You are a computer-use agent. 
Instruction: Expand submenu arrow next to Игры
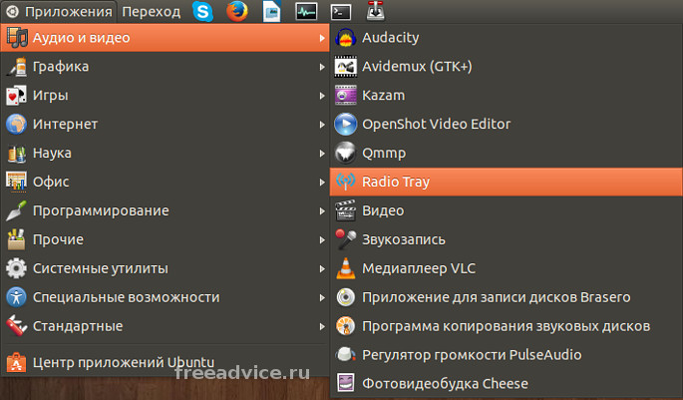pos(322,96)
